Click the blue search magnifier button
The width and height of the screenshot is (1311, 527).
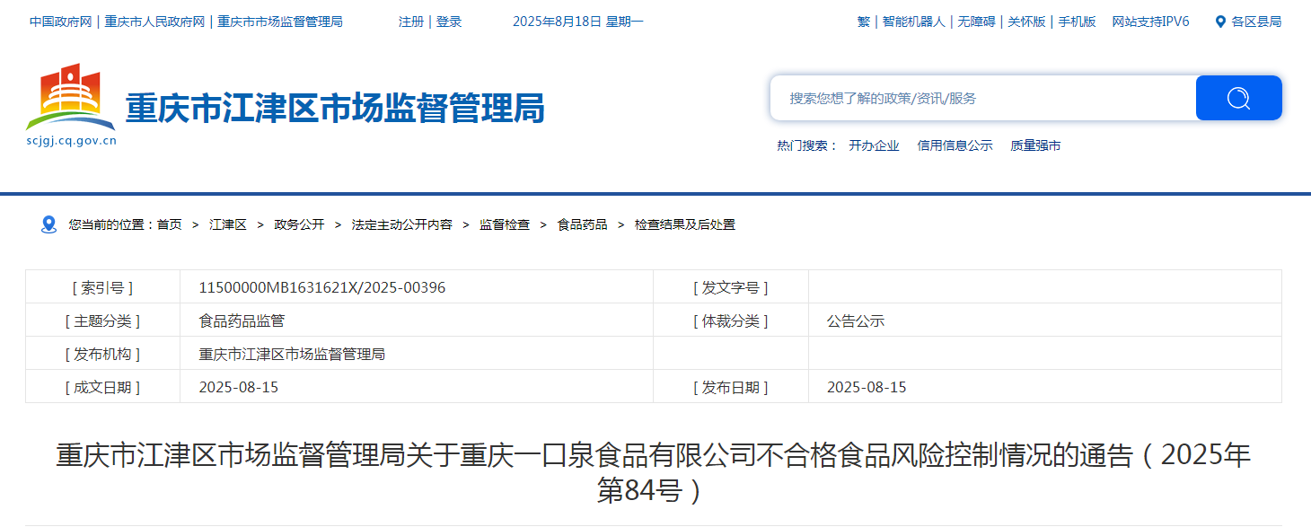click(x=1238, y=98)
